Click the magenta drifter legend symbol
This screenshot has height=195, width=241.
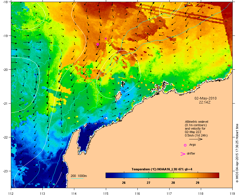pos(183,154)
